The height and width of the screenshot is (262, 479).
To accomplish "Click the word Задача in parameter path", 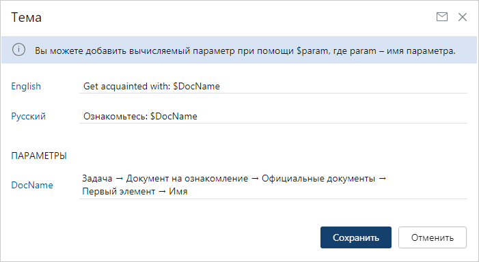I will (97, 179).
